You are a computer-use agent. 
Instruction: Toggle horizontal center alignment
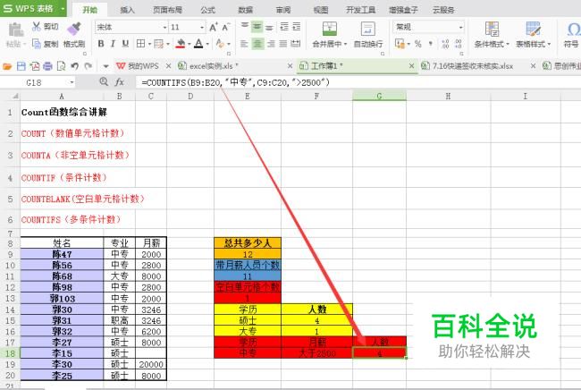tap(257, 44)
